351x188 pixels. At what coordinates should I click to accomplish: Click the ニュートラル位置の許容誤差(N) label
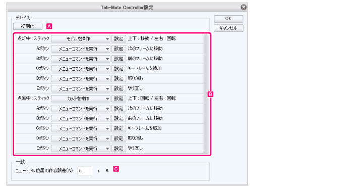[x=44, y=171]
